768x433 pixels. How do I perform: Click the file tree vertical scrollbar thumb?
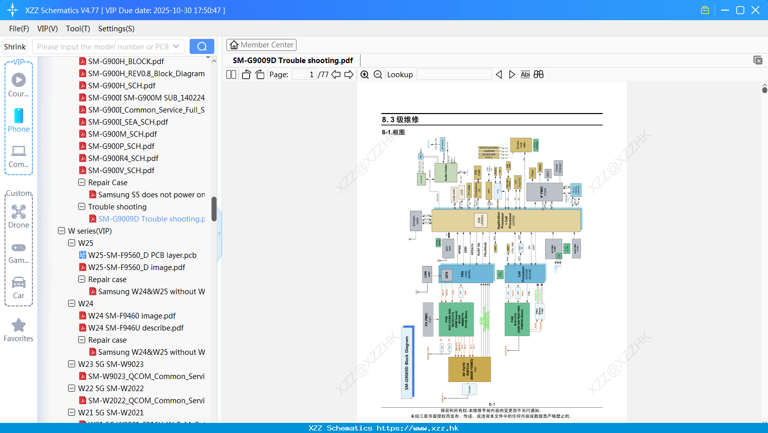click(214, 209)
